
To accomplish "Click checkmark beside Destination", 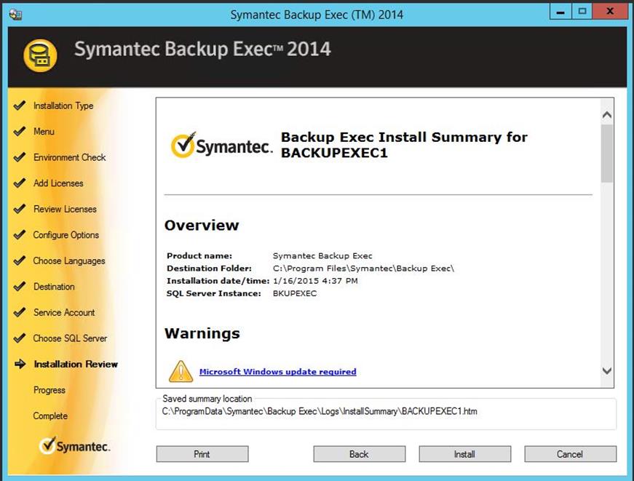I will 20,287.
